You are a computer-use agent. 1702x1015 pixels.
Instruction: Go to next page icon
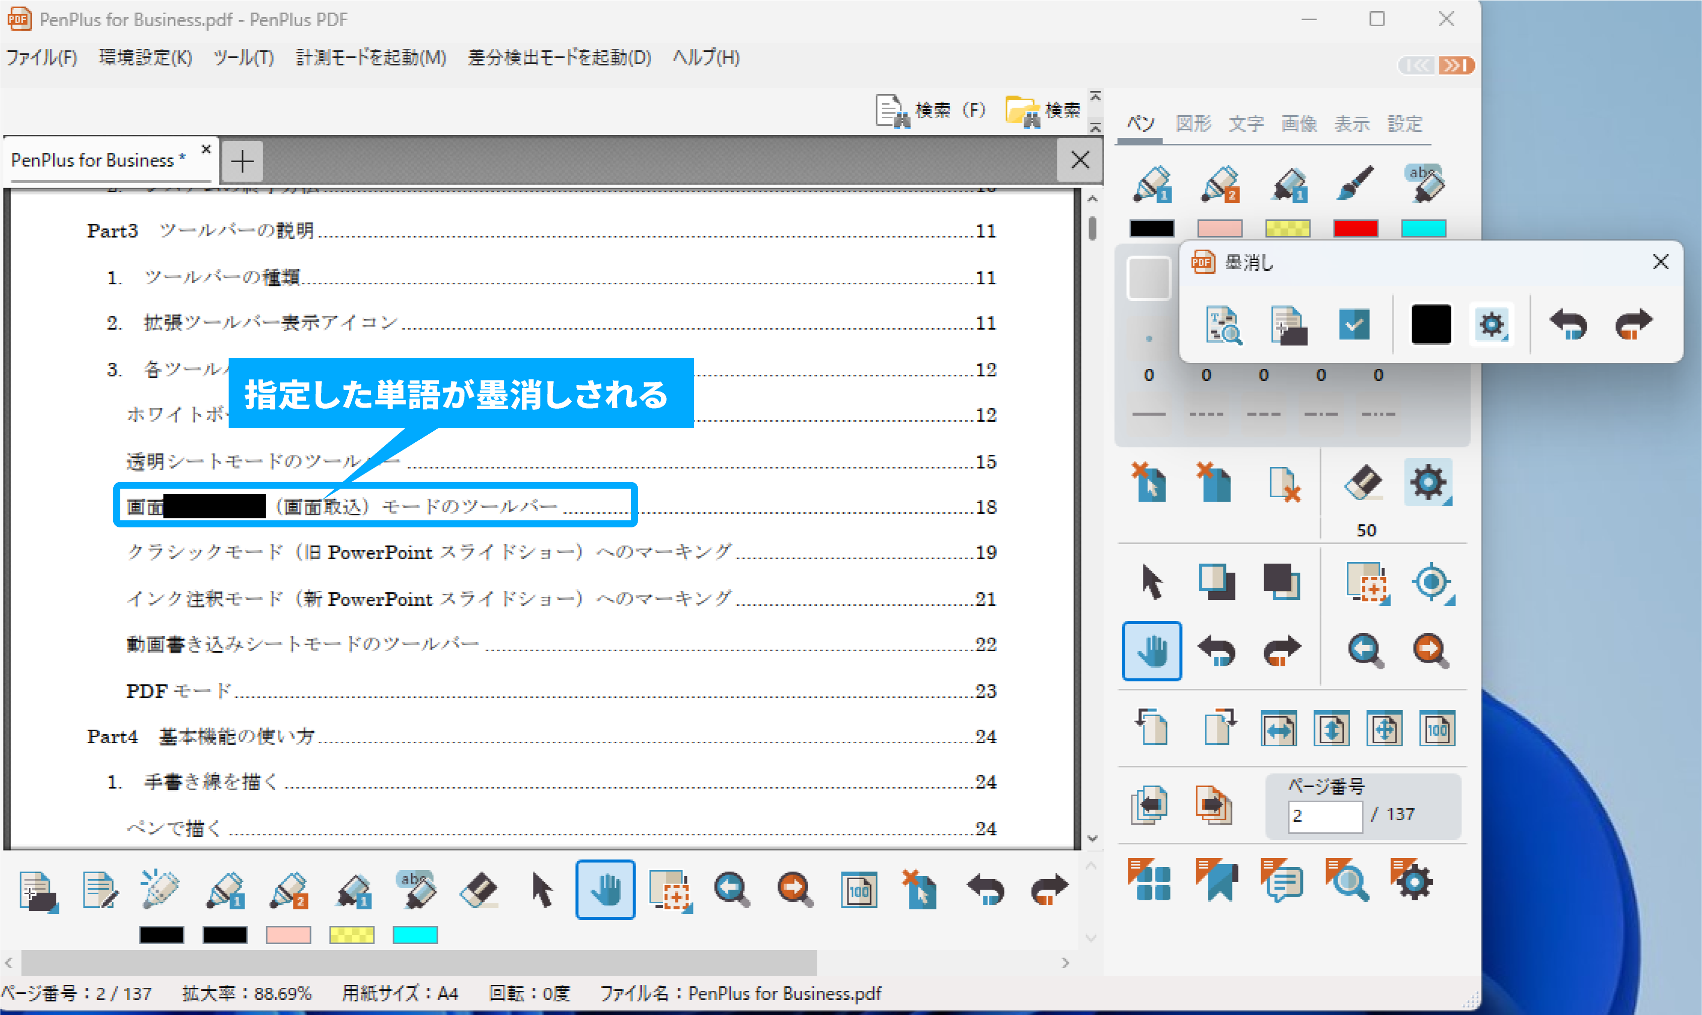1214,806
